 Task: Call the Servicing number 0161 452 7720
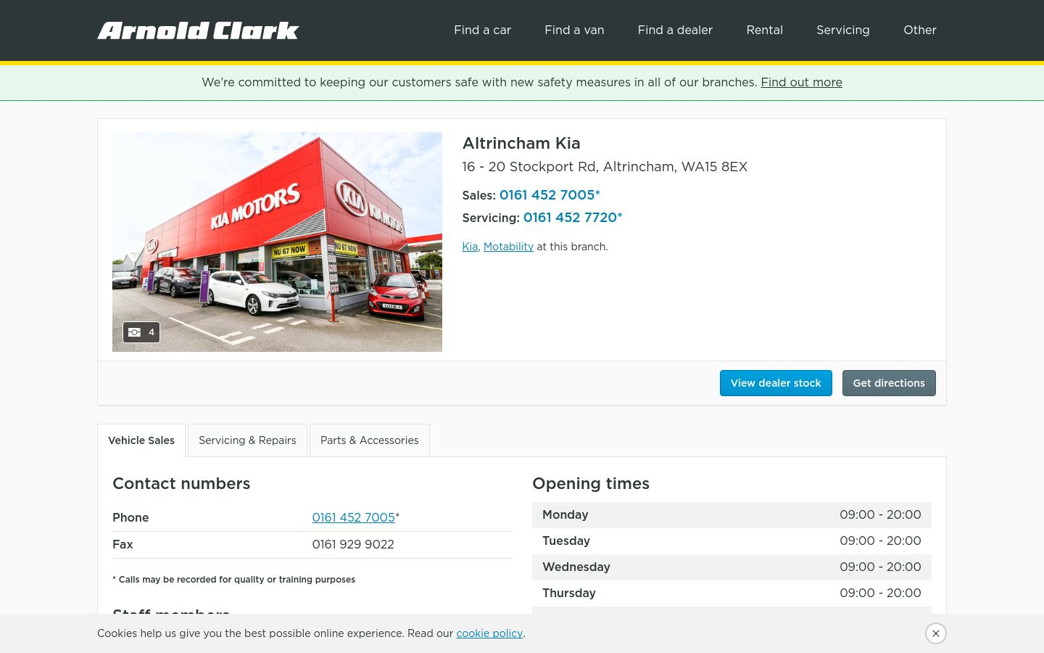[x=571, y=218]
